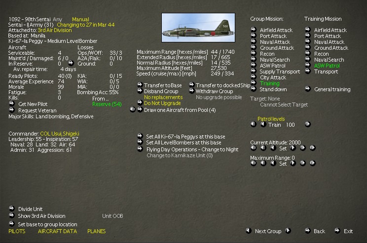Click arrow for ASW Patrol training mission
The width and height of the screenshot is (367, 243).
(x=308, y=65)
